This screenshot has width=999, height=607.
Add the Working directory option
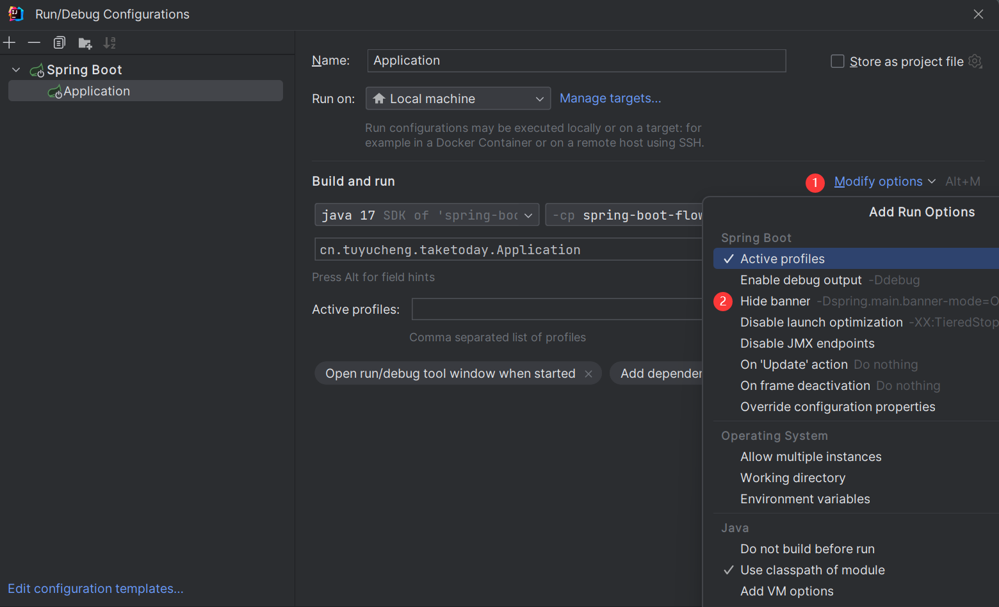coord(856,478)
